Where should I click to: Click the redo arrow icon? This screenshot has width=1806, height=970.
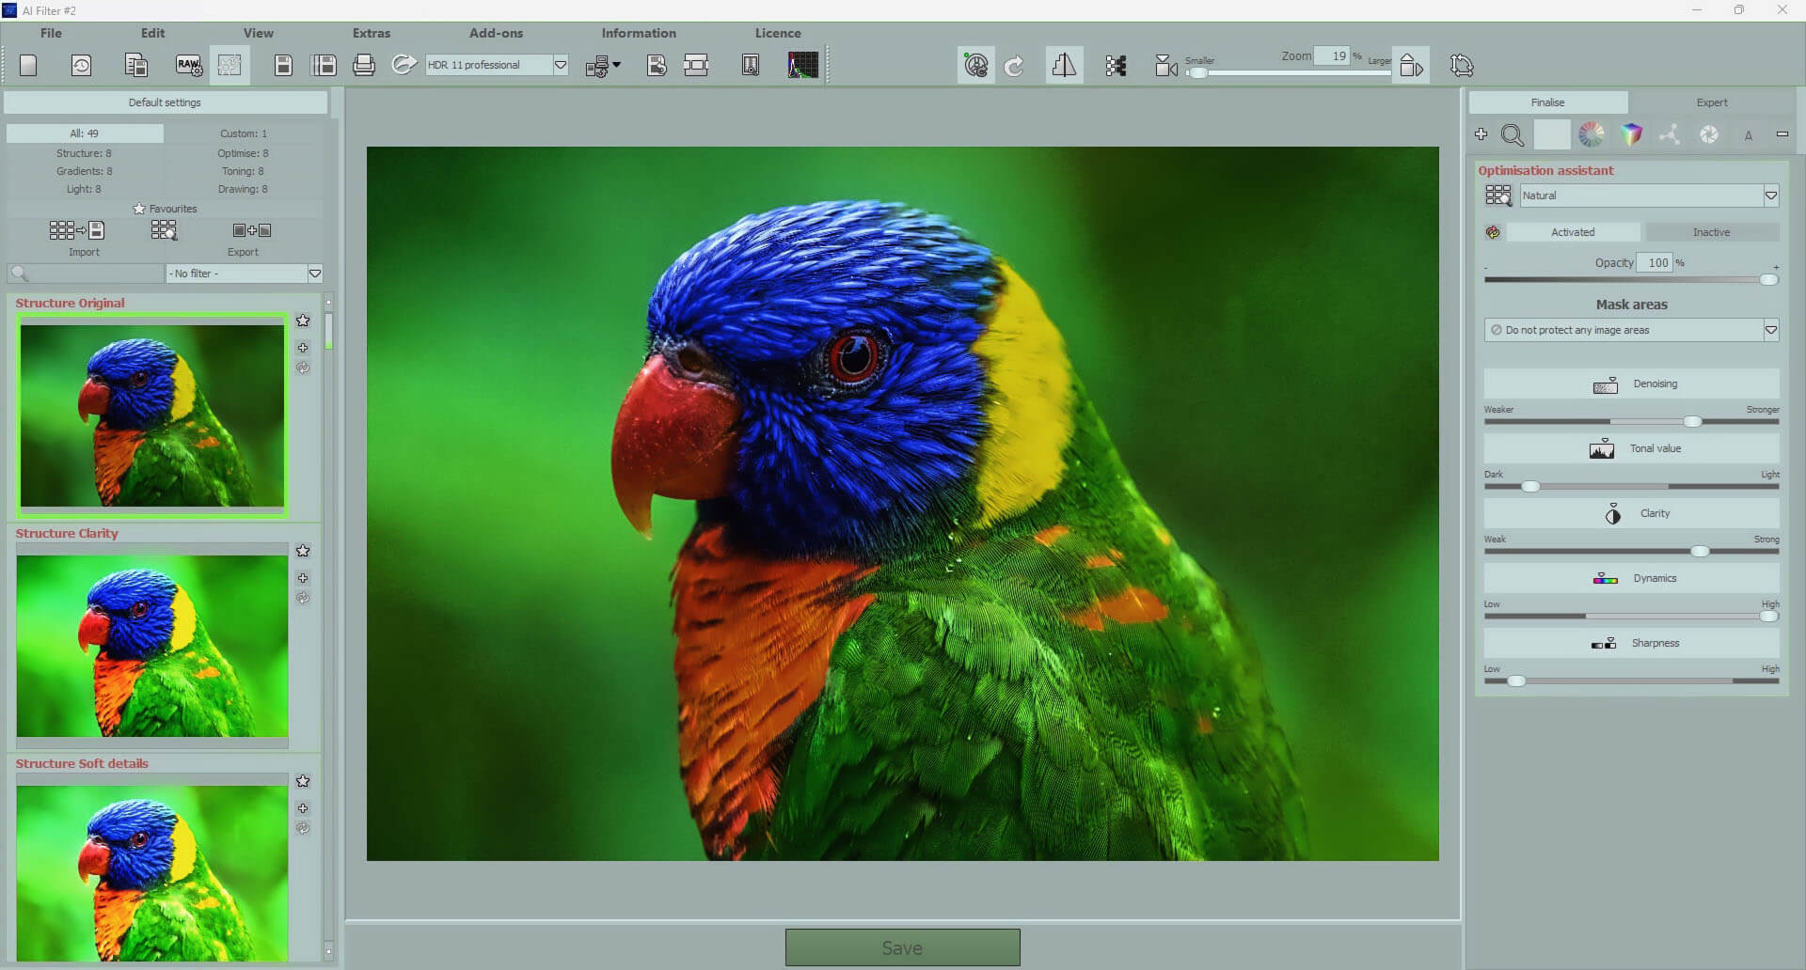tap(1014, 65)
